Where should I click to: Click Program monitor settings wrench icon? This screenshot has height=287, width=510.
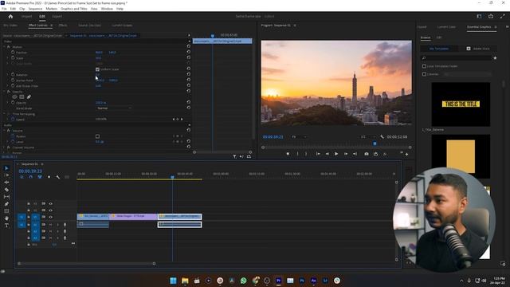[382, 137]
